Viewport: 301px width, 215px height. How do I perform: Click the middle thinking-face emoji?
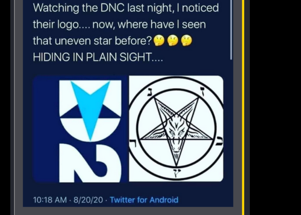pos(173,41)
